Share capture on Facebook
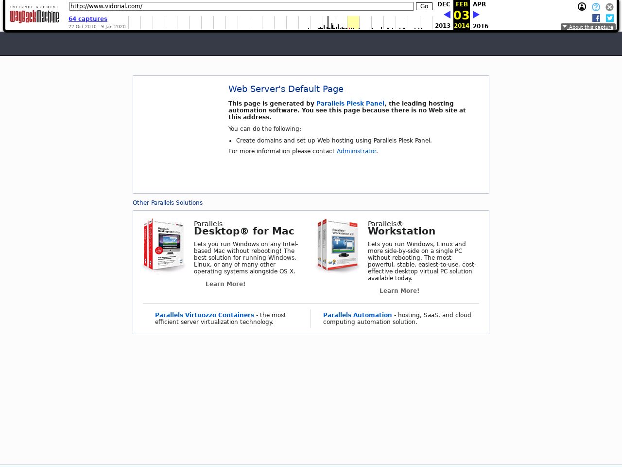This screenshot has width=622, height=467. tap(596, 18)
